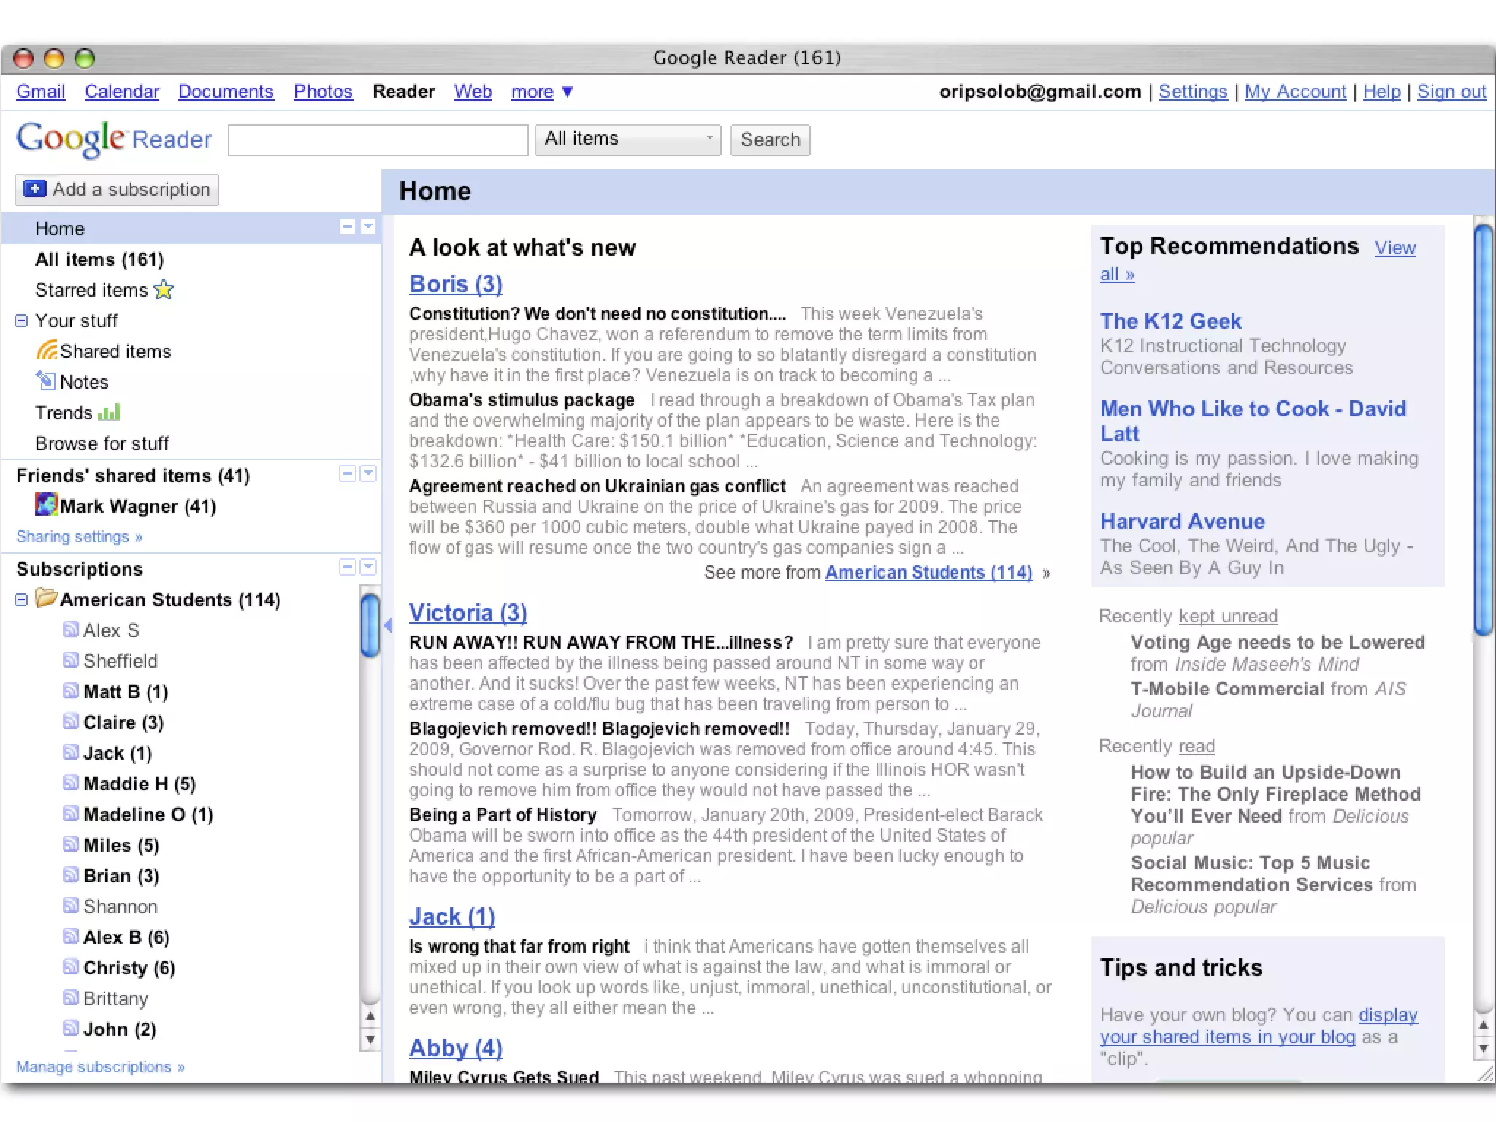
Task: Click the feed icon next to Matt B
Action: (x=71, y=691)
